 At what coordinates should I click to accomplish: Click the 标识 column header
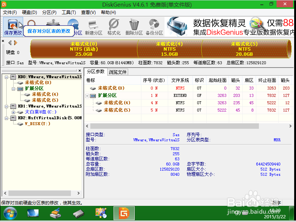click(199, 80)
